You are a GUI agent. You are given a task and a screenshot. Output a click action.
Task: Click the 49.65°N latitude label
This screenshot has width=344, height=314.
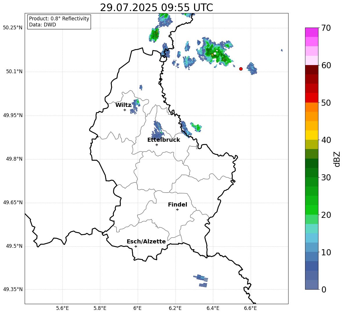13,202
